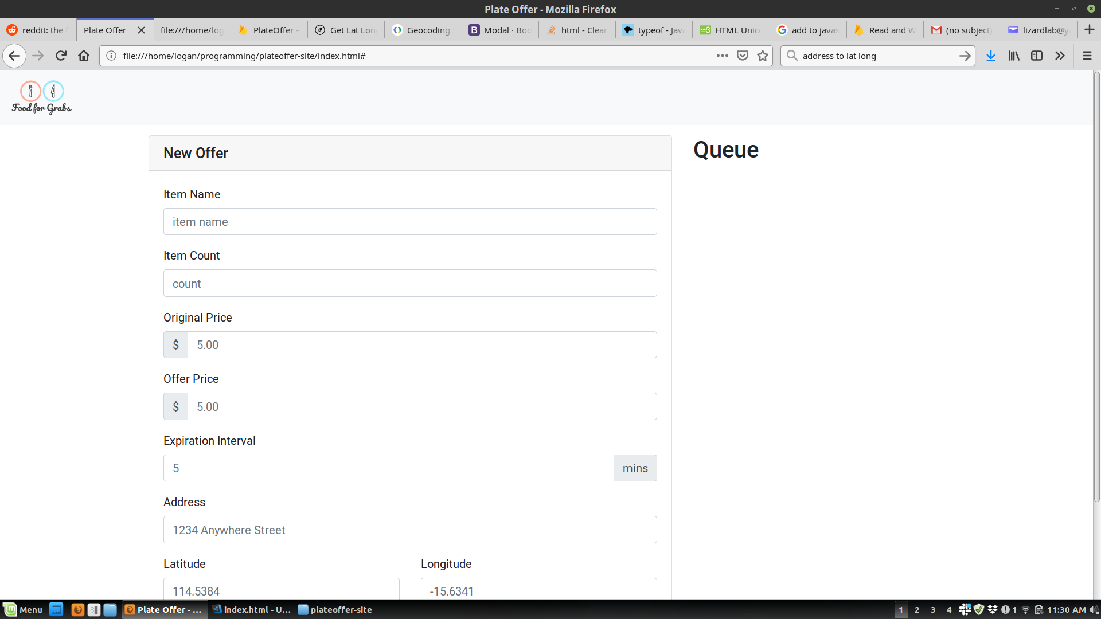Toggle the sidebar view icon
This screenshot has width=1101, height=619.
click(1036, 56)
